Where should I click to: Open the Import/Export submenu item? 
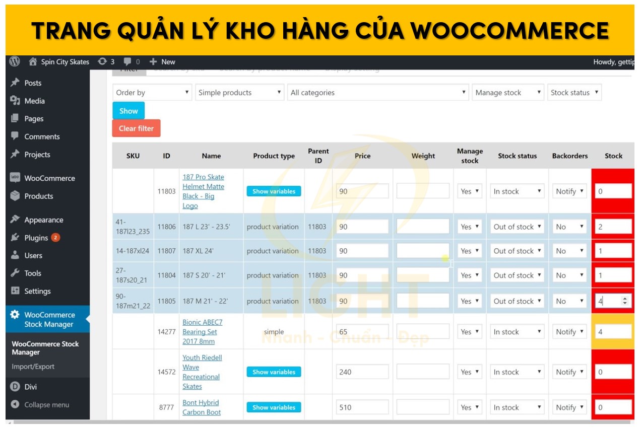coord(33,367)
